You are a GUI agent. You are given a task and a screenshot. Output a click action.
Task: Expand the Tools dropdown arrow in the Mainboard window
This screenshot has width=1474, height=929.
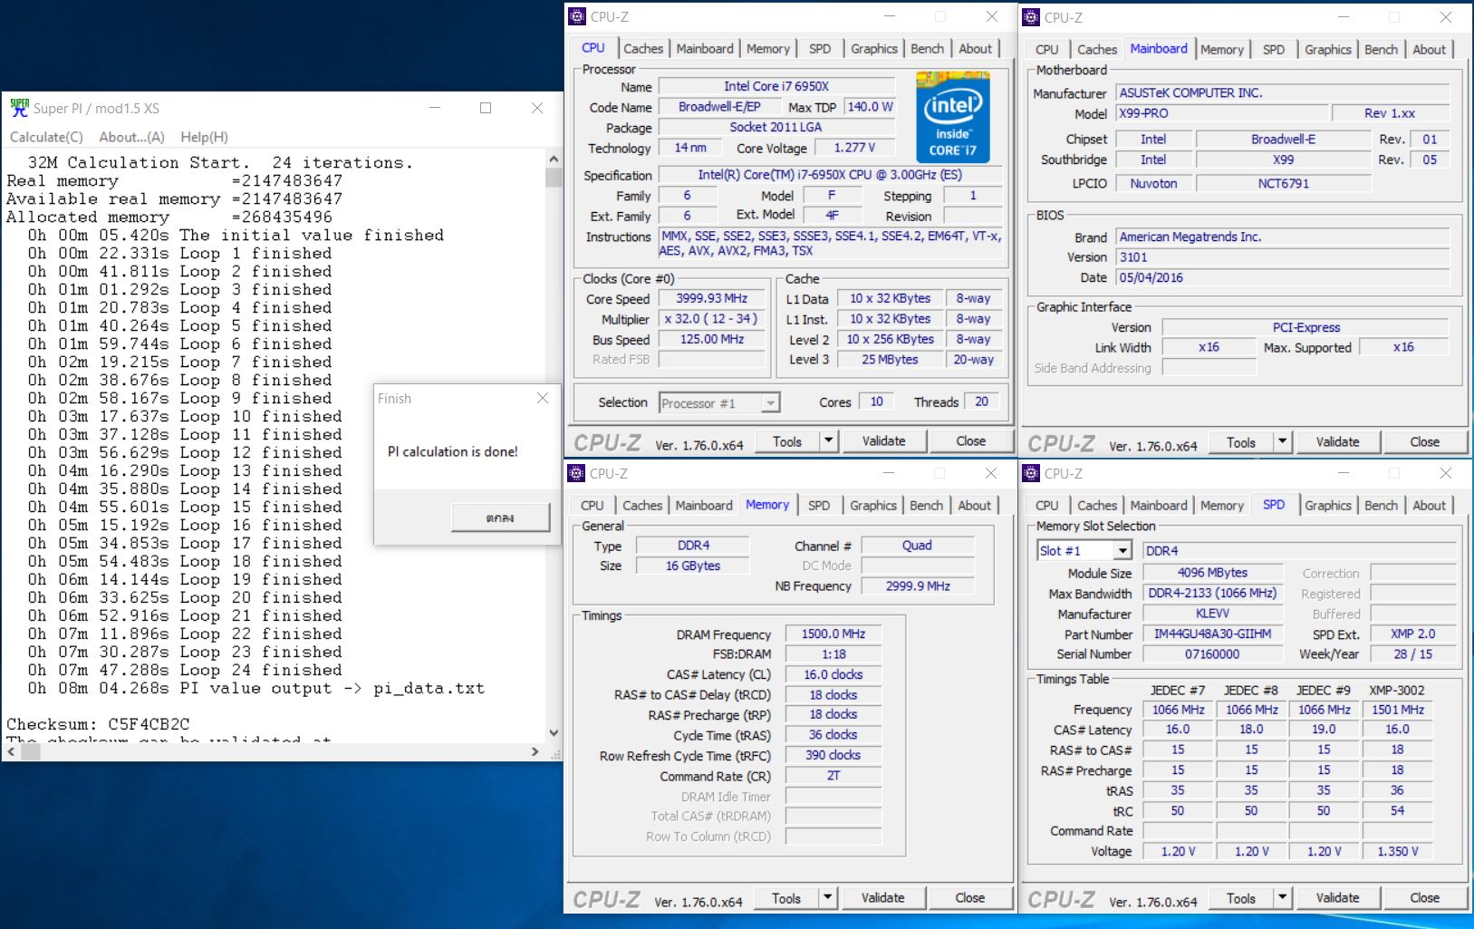pyautogui.click(x=1282, y=442)
